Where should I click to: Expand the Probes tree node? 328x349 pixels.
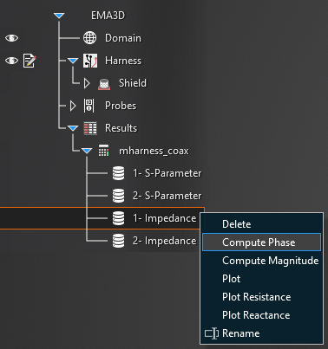[73, 106]
